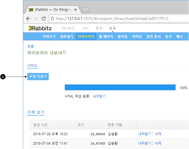The image size is (189, 149).
Task: Click the browser forward arrow
Action: point(36,19)
